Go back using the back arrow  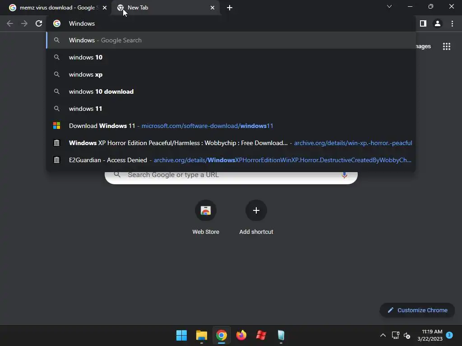coord(10,23)
